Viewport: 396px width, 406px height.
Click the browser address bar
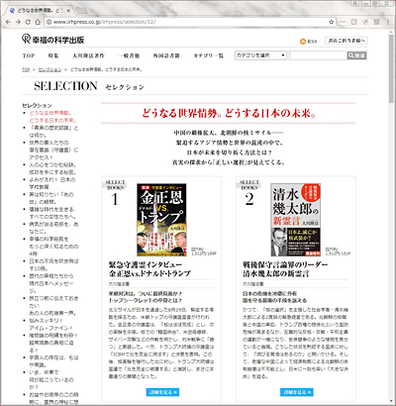190,22
